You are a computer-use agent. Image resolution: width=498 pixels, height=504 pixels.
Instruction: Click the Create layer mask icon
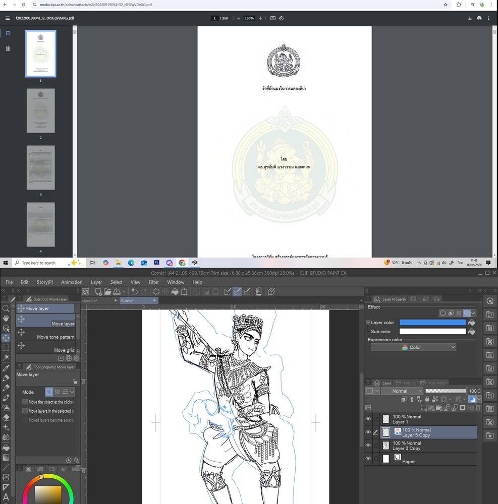[x=463, y=408]
